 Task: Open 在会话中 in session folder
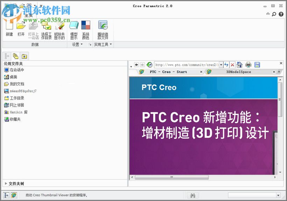(x=14, y=70)
